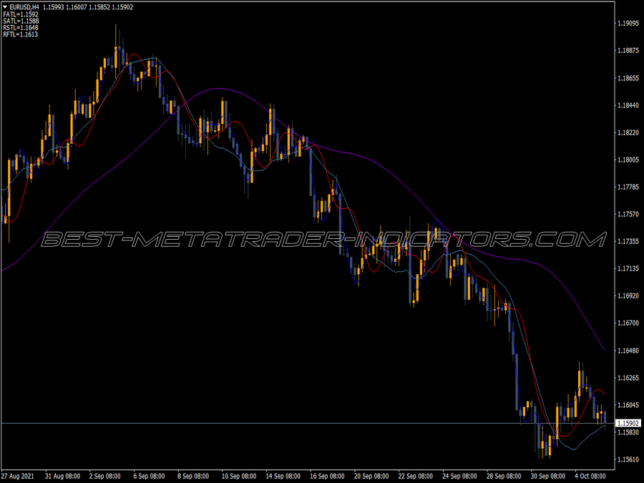Screen dimensions: 644x483
Task: Click the SATL=1.1588 indicator label
Action: (21, 21)
